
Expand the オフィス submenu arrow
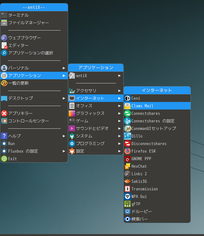click(x=120, y=106)
